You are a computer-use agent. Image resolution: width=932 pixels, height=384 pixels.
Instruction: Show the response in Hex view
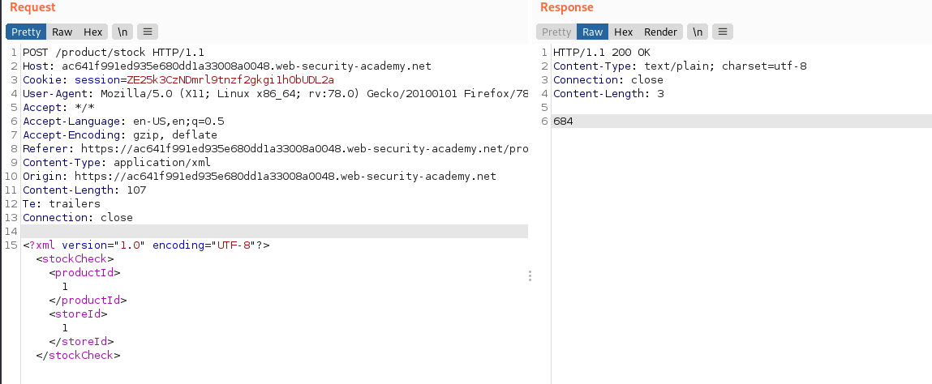tap(623, 32)
